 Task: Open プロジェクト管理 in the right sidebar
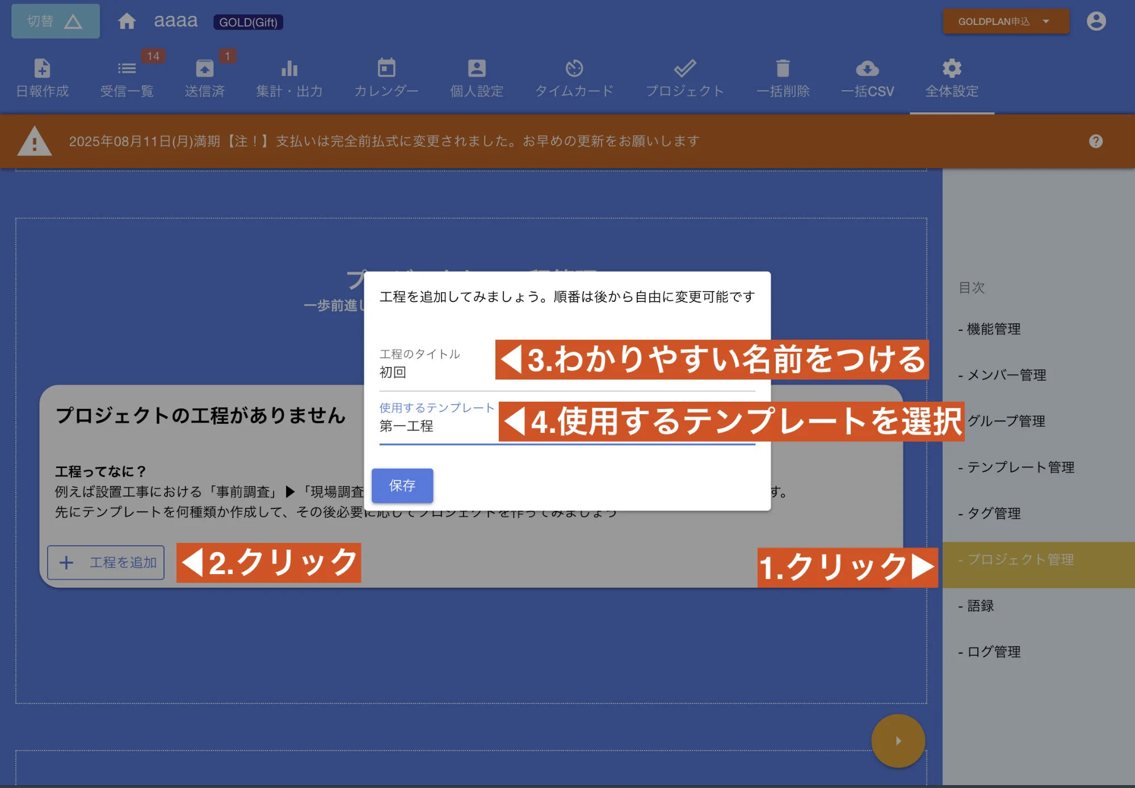point(1015,559)
